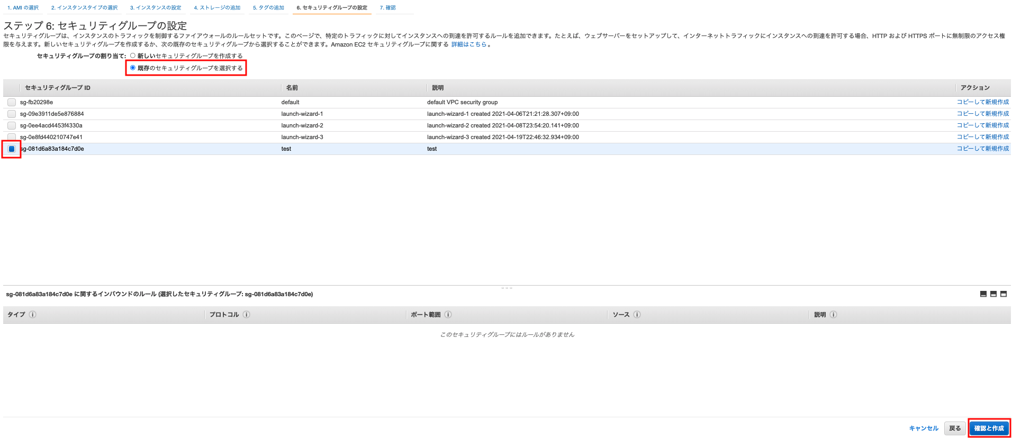The width and height of the screenshot is (1012, 439).
Task: Open the 詳細はこちら link
Action: pos(469,44)
